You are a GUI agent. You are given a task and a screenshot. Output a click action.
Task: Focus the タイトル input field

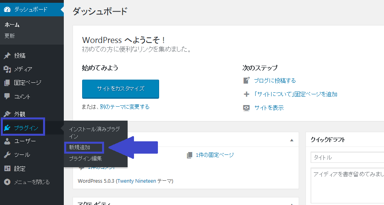pos(347,158)
